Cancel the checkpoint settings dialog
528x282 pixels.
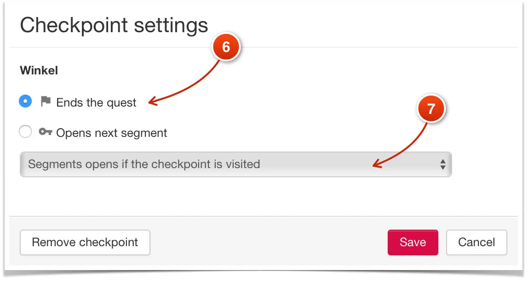point(476,243)
